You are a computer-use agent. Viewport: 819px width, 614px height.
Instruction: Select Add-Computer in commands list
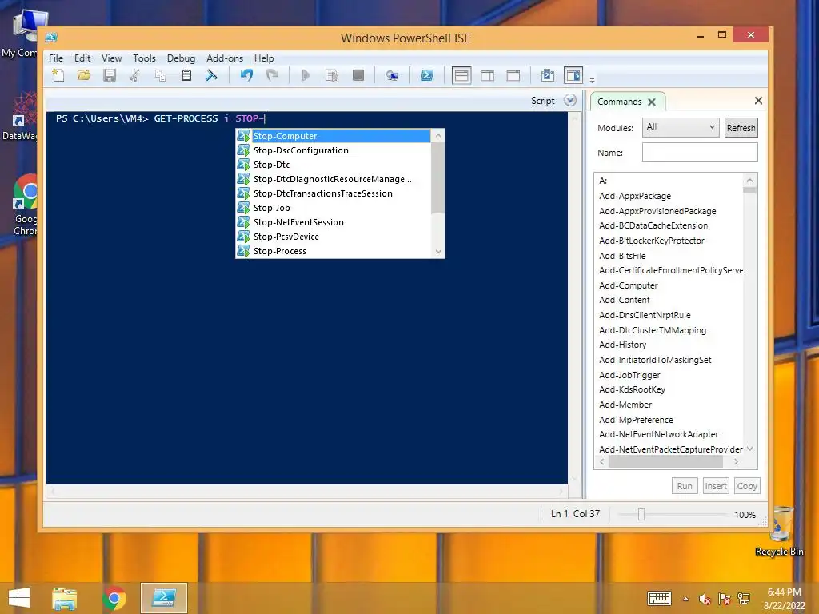click(x=629, y=285)
